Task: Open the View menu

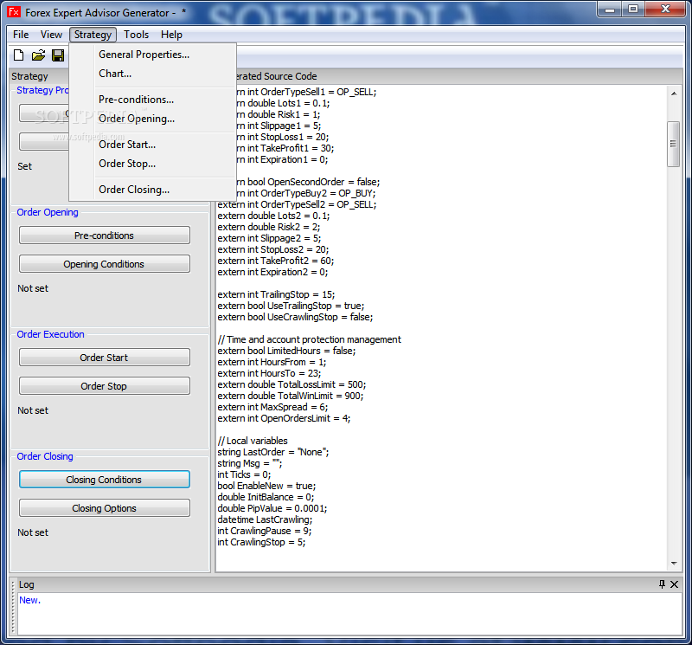Action: pyautogui.click(x=51, y=35)
